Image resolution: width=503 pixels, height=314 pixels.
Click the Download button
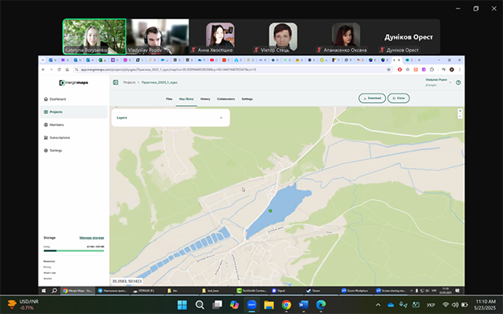(x=372, y=98)
